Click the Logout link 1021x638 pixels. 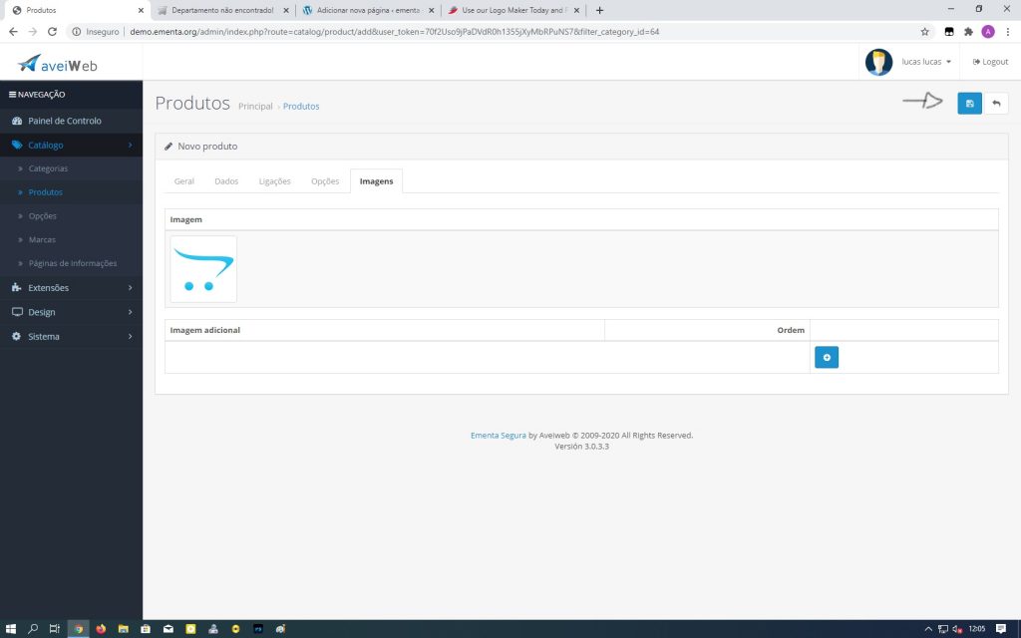coord(990,62)
